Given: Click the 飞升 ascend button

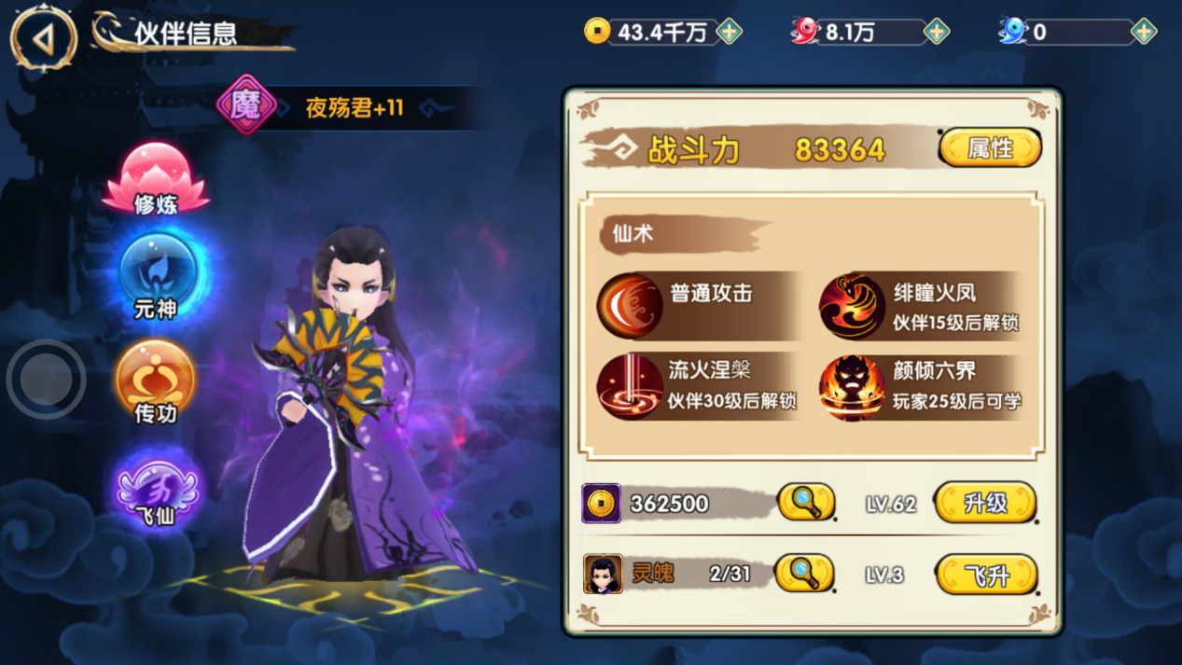Looking at the screenshot, I should click(986, 575).
